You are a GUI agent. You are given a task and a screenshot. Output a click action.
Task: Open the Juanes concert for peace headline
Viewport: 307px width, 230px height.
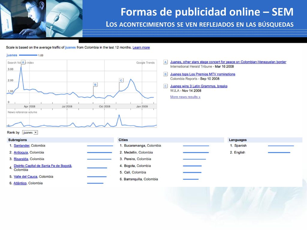[228, 62]
